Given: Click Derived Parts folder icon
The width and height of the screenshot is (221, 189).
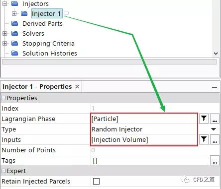Looking at the screenshot, I should click(15, 23).
